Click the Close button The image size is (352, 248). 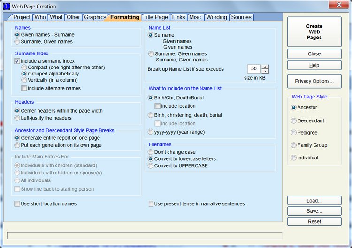314,54
